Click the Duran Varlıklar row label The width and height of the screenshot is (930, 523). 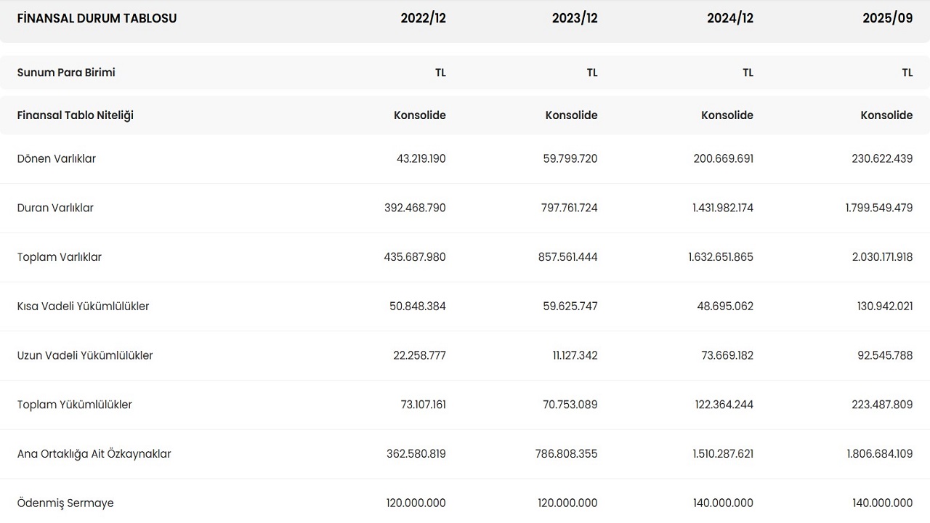[x=55, y=208]
